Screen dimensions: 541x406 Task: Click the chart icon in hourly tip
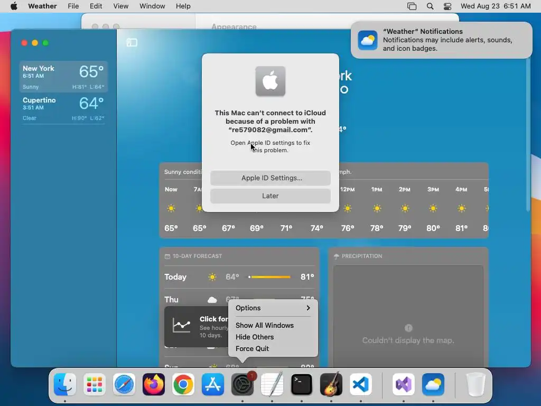(182, 326)
